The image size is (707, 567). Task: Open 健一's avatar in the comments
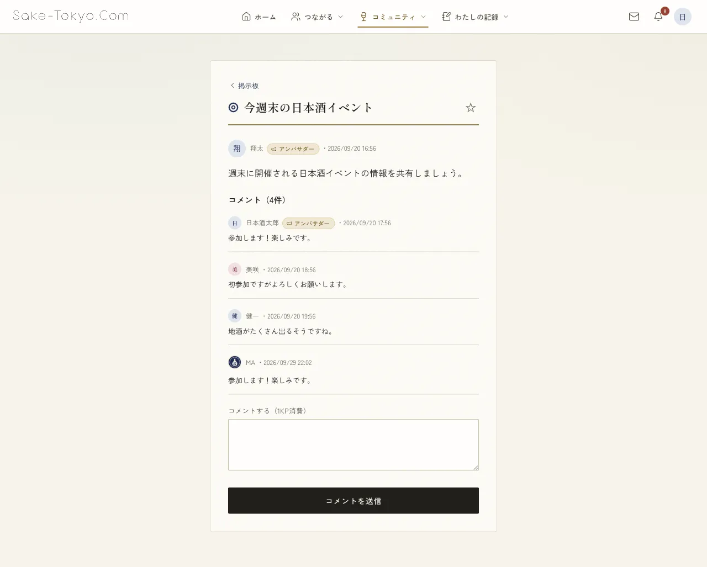tap(235, 316)
